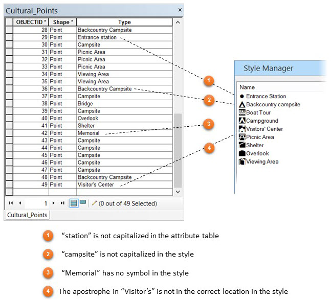Screen dimensions: 331x300
Task: Select the Picnic Area symbol icon
Action: [242, 137]
